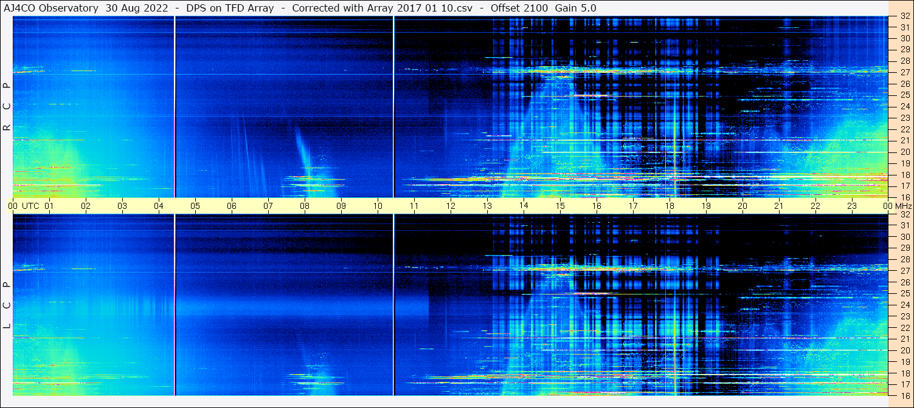Click the 29 MHz tick on the LCP frequency scale

click(905, 248)
